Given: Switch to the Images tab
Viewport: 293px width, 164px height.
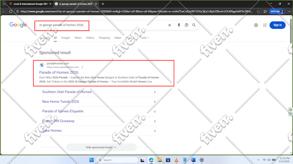Looking at the screenshot, I should tap(65, 38).
